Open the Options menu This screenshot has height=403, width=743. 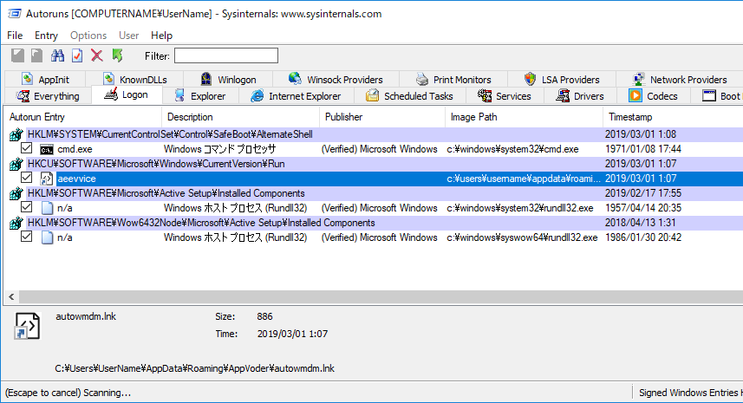(88, 36)
